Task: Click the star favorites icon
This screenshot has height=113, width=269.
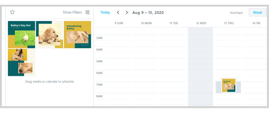Action: click(x=12, y=12)
